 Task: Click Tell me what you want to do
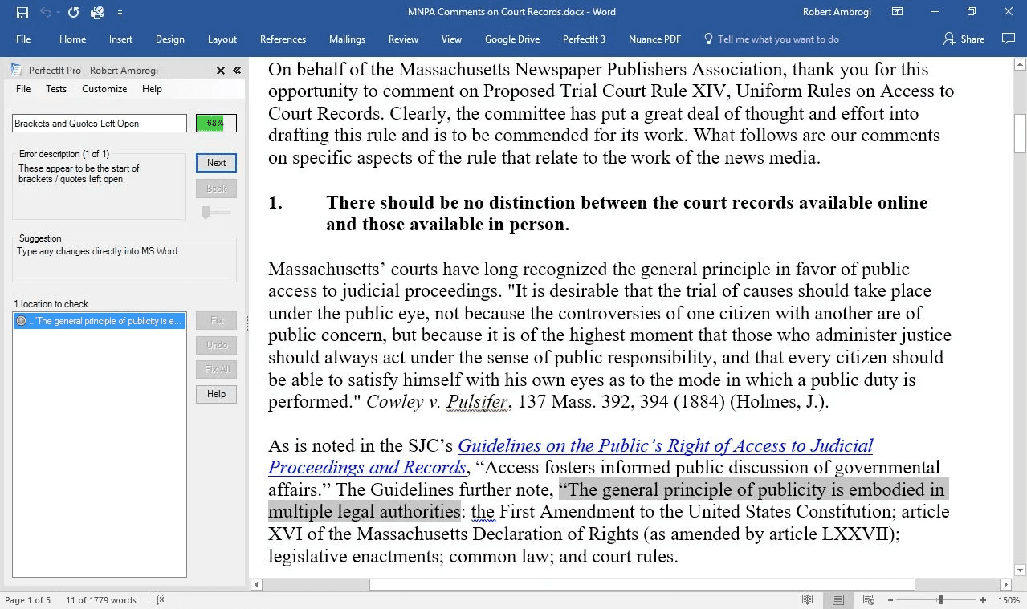(x=771, y=39)
